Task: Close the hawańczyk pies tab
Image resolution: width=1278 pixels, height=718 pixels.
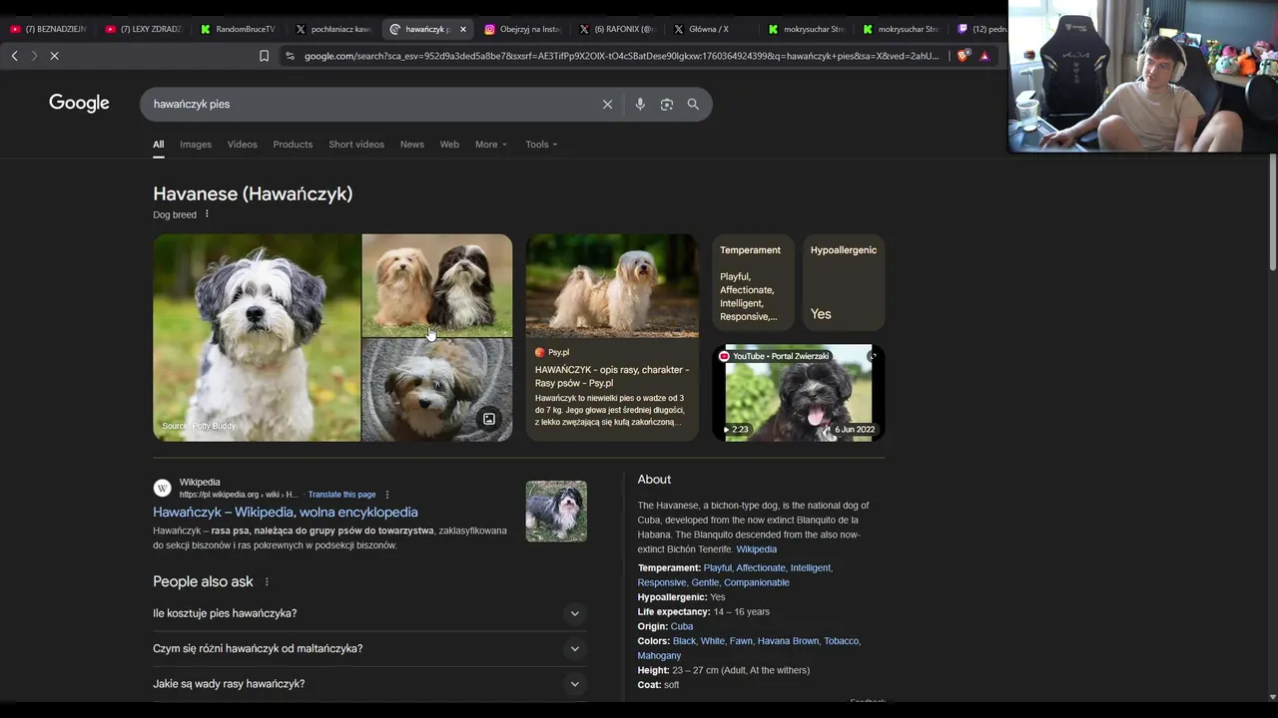Action: tap(463, 29)
